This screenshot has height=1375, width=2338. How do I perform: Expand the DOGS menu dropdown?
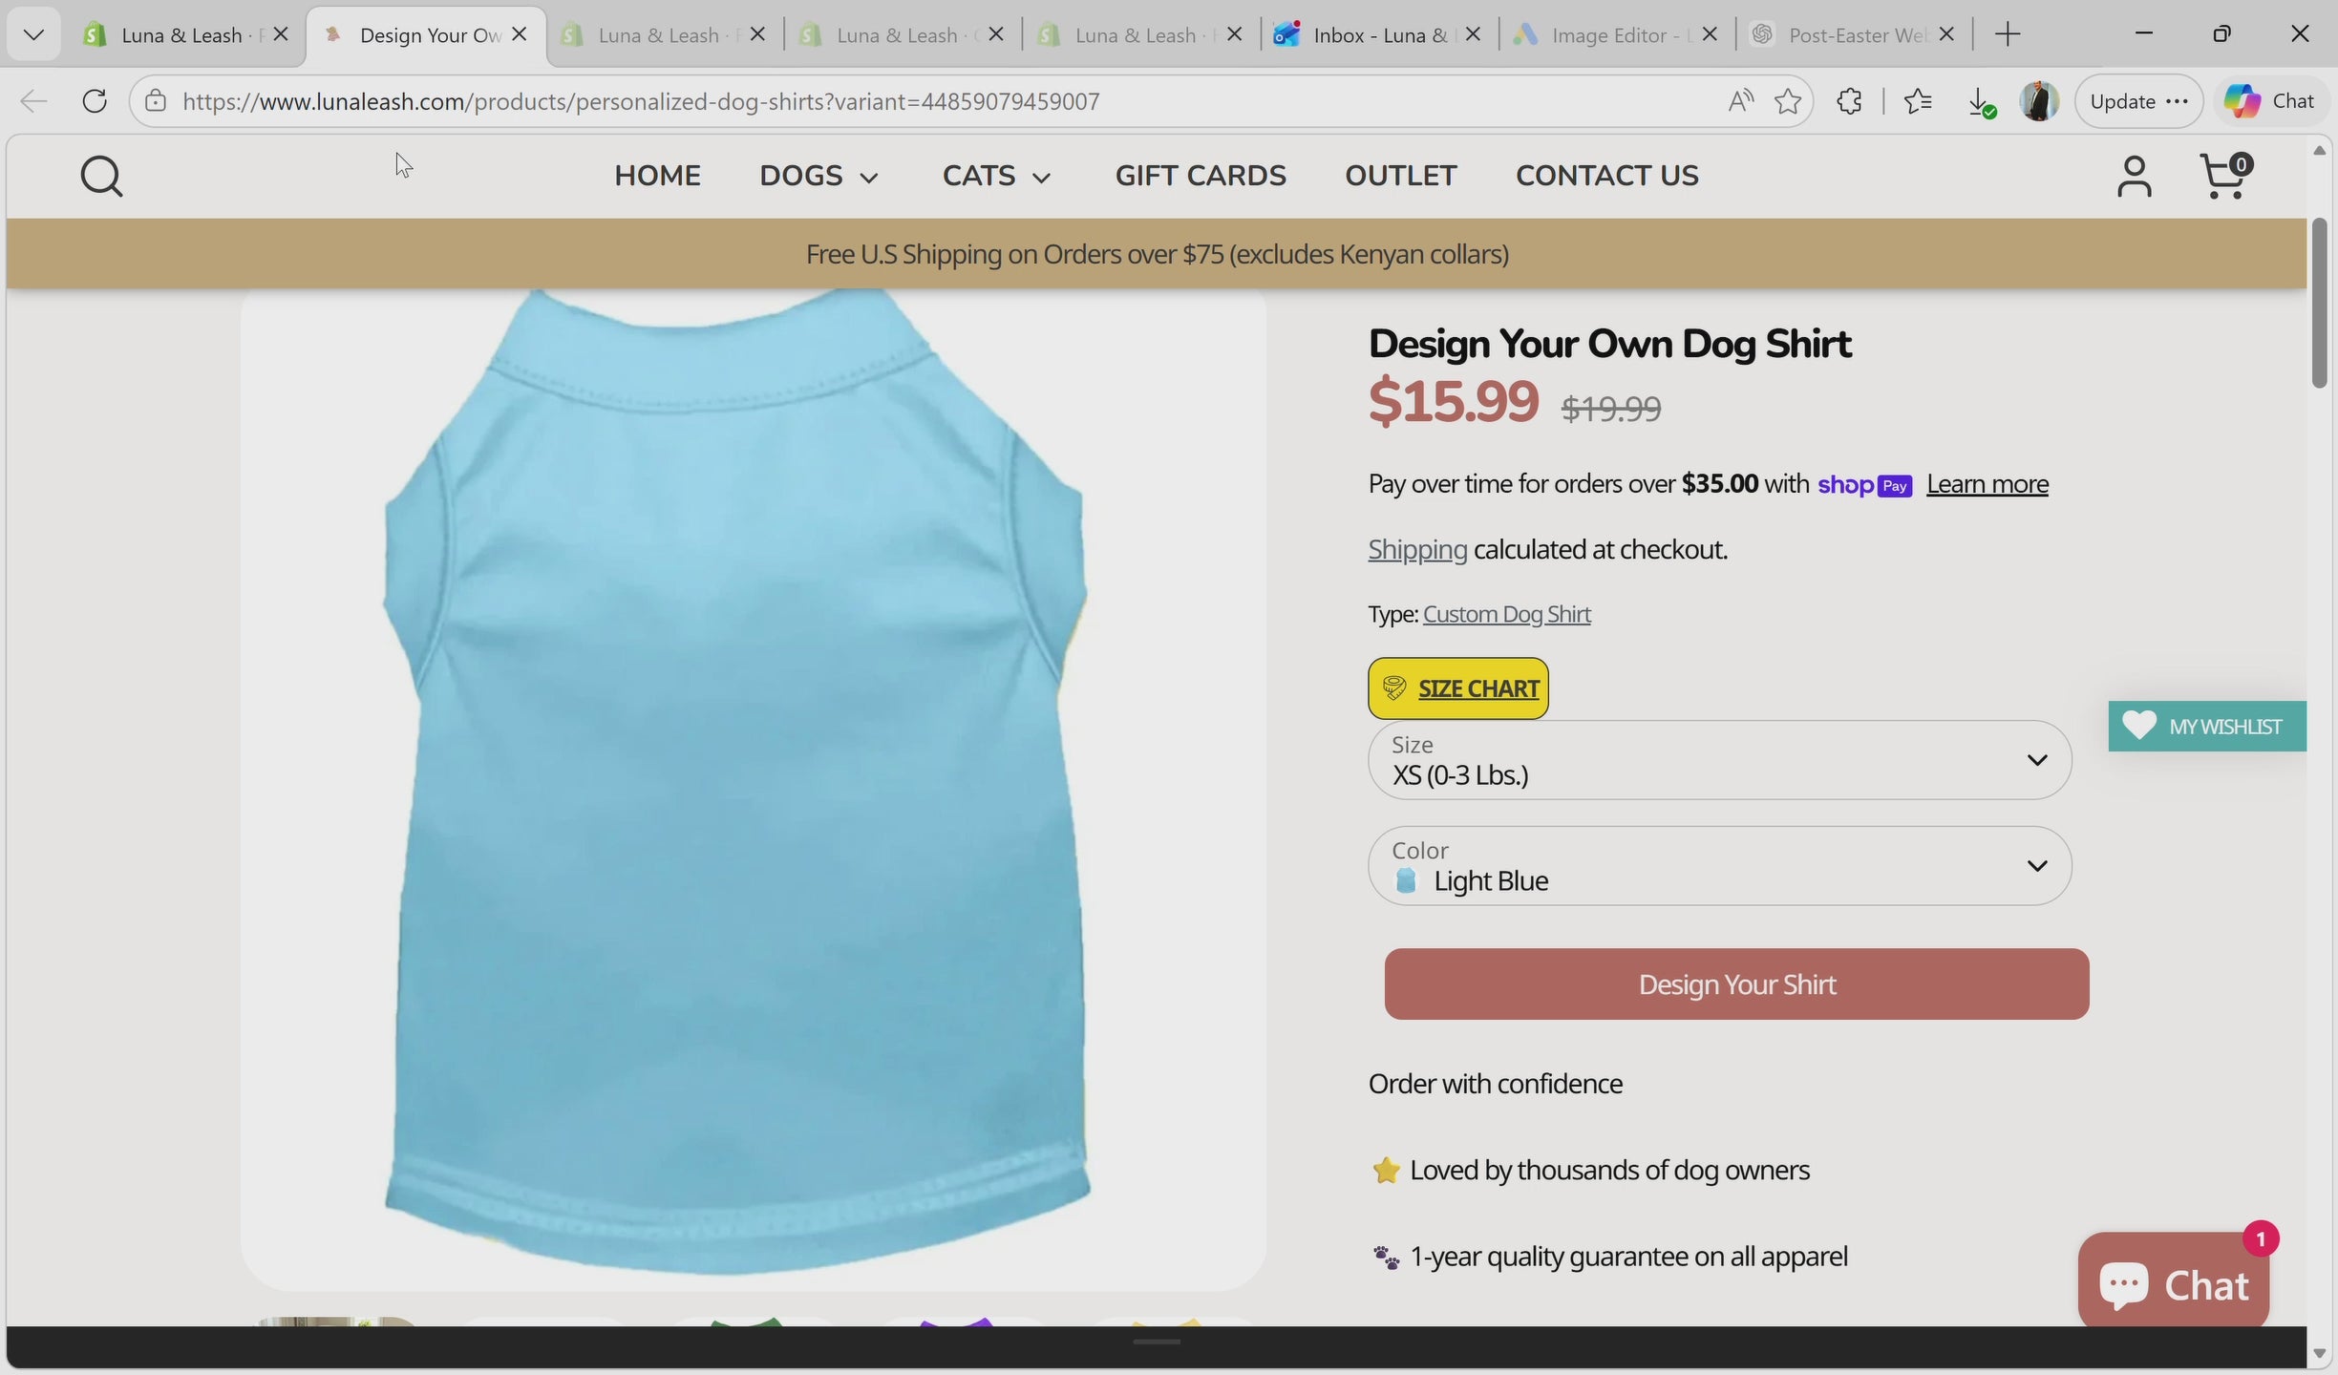(818, 176)
